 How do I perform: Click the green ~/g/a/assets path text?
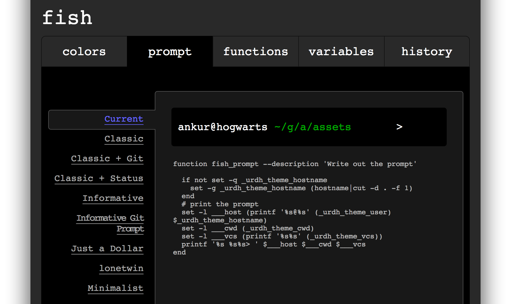(x=313, y=127)
